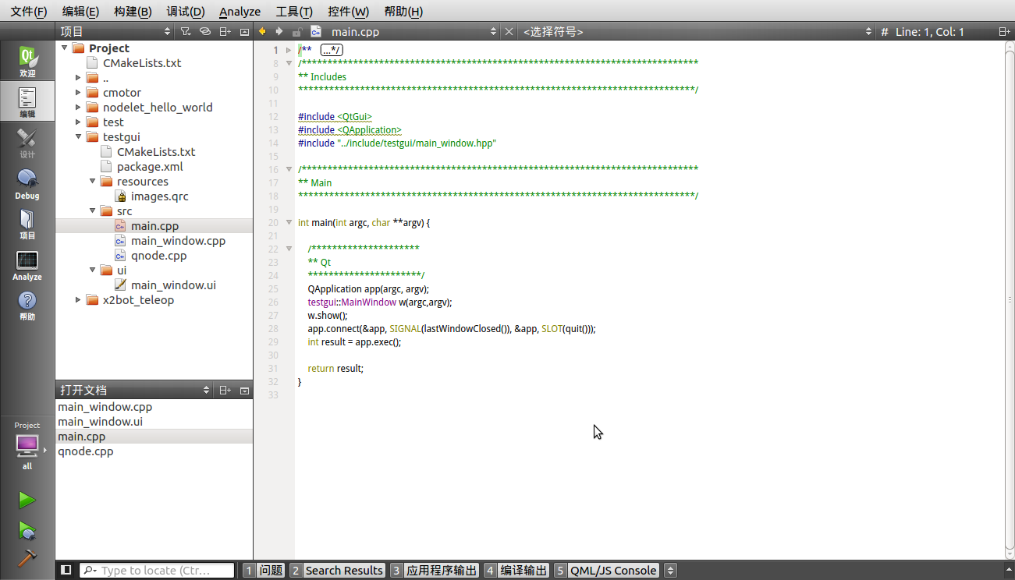This screenshot has width=1015, height=580.
Task: Build project with the hammer icon
Action: click(x=27, y=559)
